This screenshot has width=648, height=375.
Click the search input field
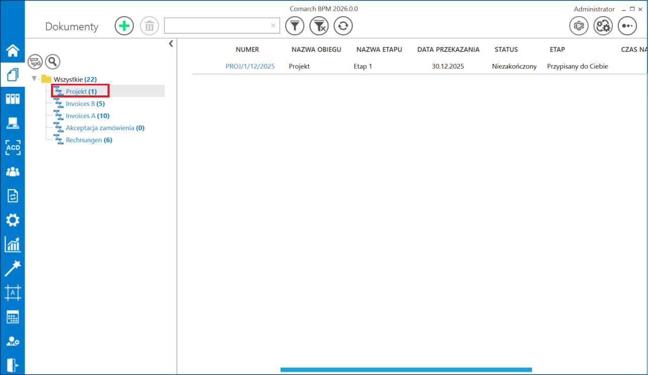pyautogui.click(x=217, y=26)
